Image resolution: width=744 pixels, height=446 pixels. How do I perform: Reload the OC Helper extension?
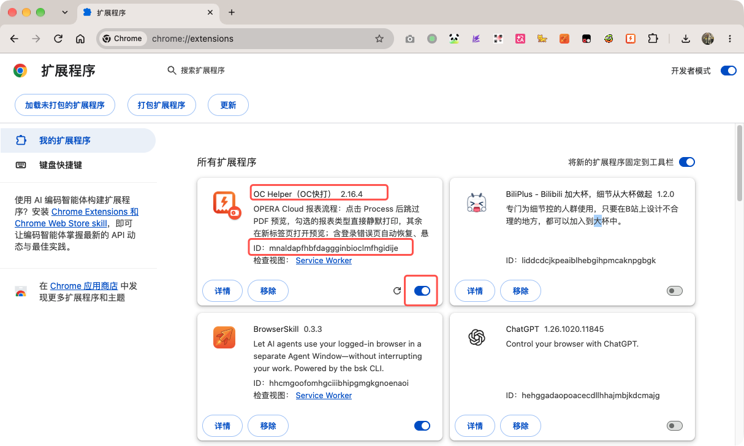397,291
